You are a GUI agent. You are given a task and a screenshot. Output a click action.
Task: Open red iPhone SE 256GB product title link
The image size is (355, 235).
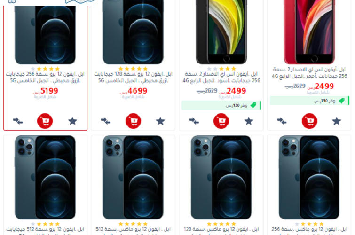[x=309, y=72]
